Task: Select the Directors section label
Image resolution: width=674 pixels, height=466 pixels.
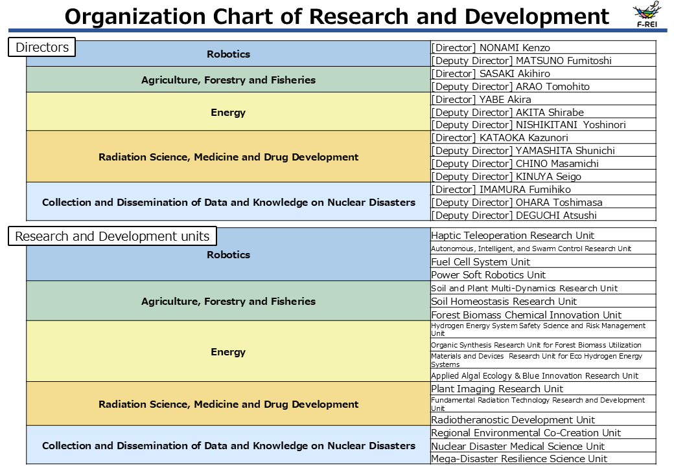Action: [42, 47]
